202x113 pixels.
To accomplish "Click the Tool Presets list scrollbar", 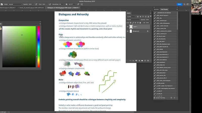I will 177,21.
